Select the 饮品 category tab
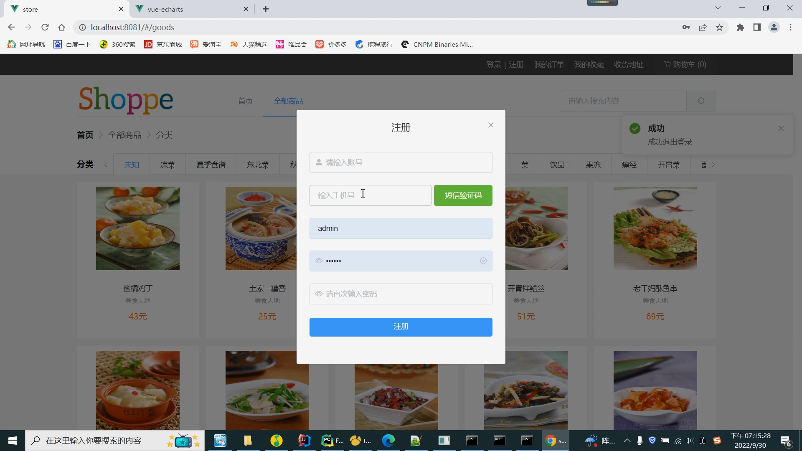The image size is (802, 451). click(x=557, y=165)
